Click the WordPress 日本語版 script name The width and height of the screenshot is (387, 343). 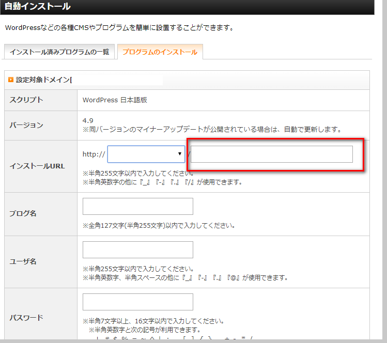pyautogui.click(x=115, y=100)
